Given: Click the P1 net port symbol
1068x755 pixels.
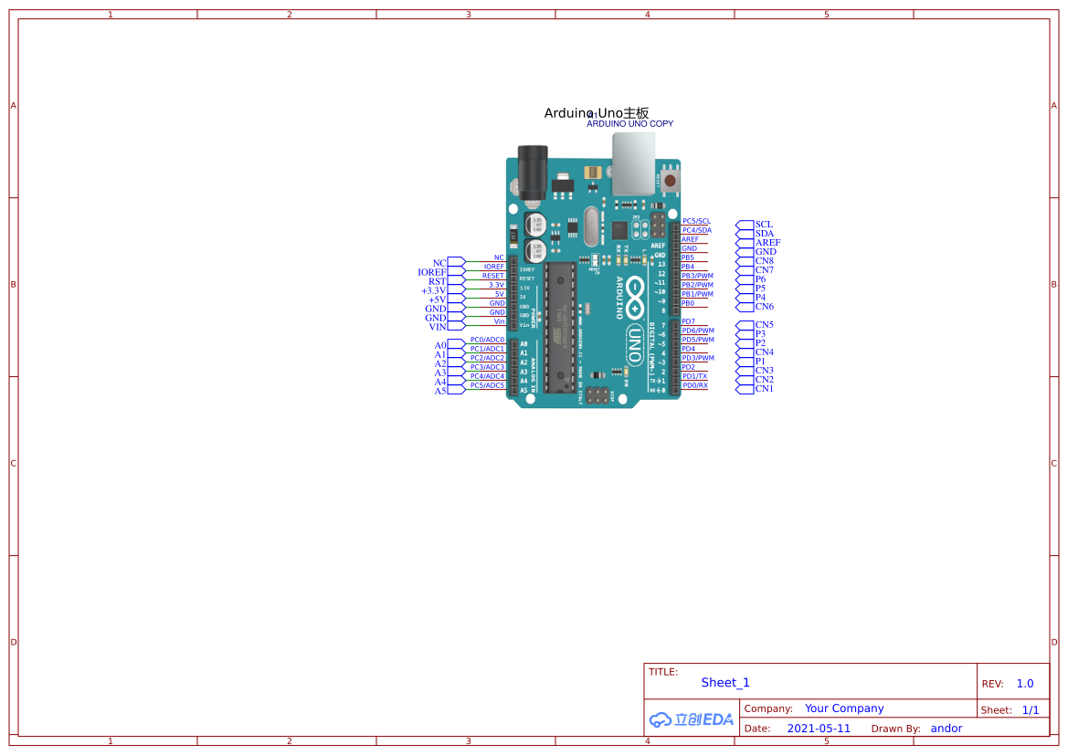Looking at the screenshot, I should click(745, 362).
